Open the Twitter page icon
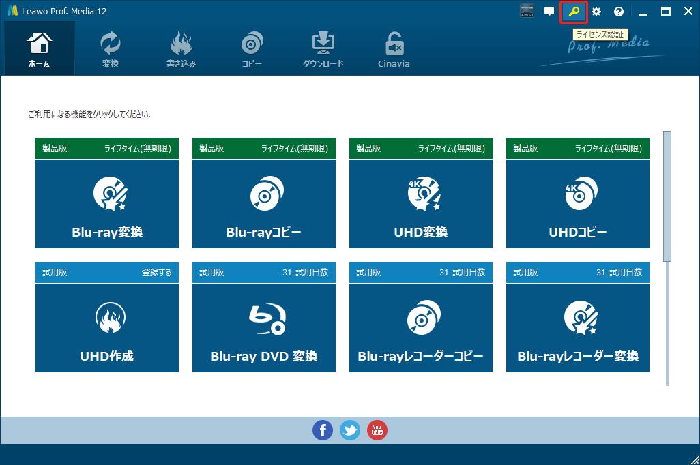The height and width of the screenshot is (465, 700). point(349,430)
